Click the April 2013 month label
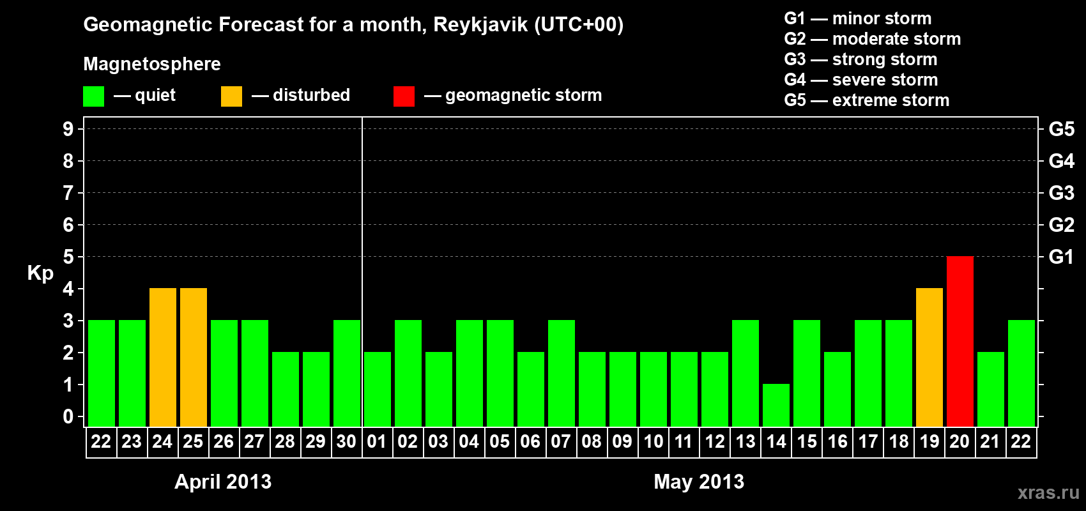This screenshot has width=1086, height=511. point(223,482)
